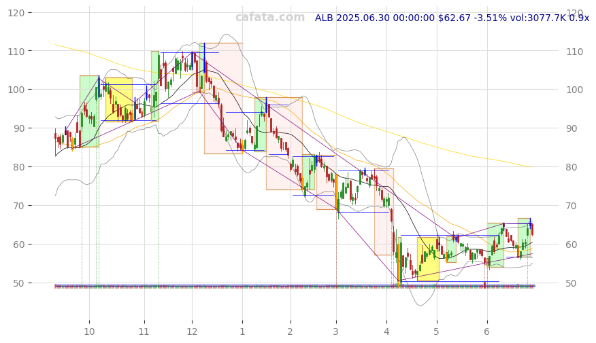Click the $62.67 price in header
The height and width of the screenshot is (343, 596).
coord(454,18)
